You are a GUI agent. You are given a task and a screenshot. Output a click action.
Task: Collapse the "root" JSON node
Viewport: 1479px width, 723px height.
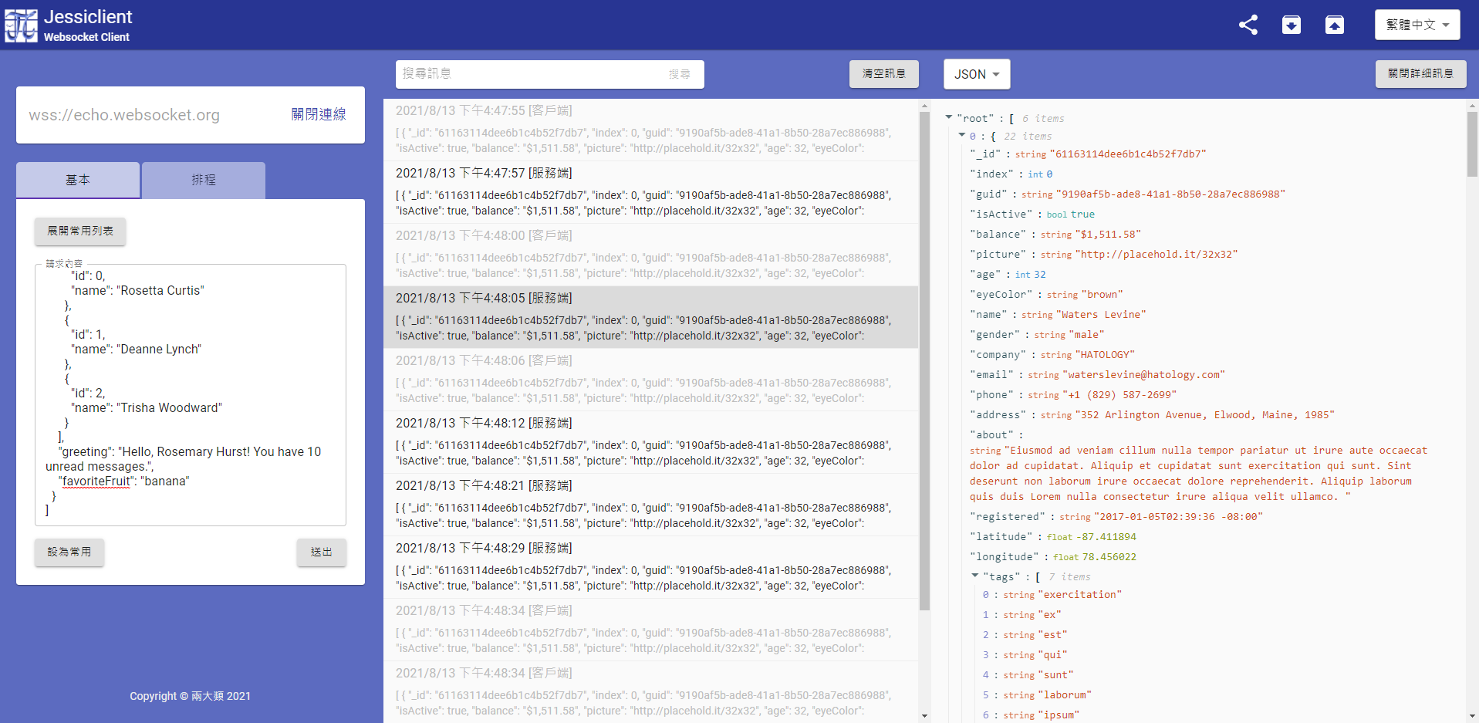coord(949,117)
